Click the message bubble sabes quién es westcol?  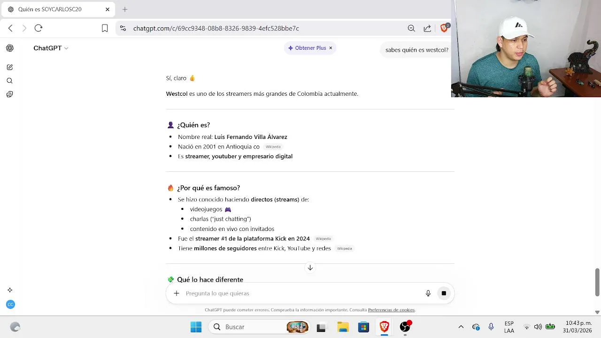point(416,50)
